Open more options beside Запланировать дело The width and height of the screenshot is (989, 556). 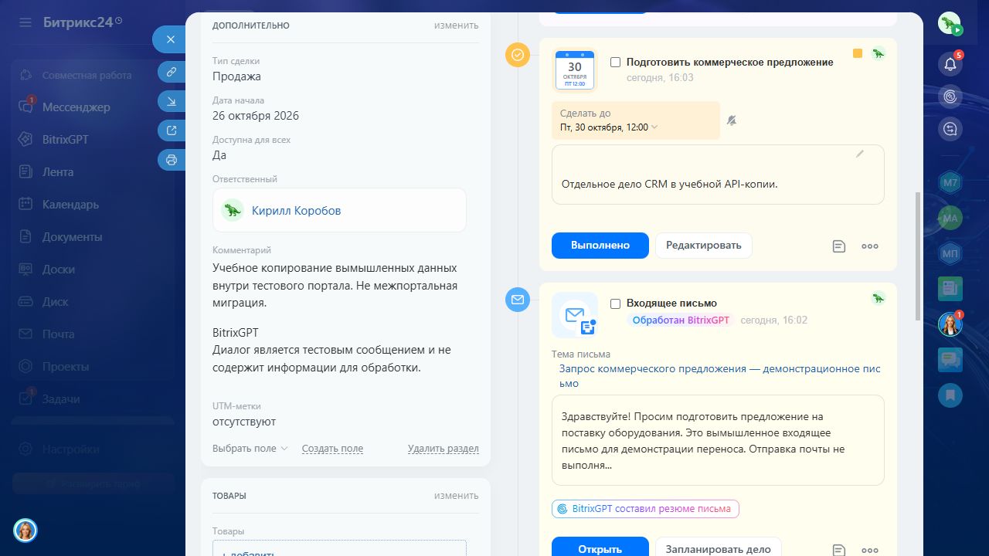870,550
